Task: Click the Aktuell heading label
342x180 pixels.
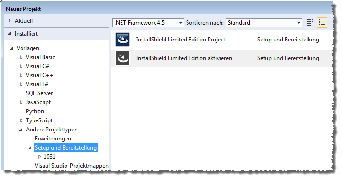Action: [23, 21]
